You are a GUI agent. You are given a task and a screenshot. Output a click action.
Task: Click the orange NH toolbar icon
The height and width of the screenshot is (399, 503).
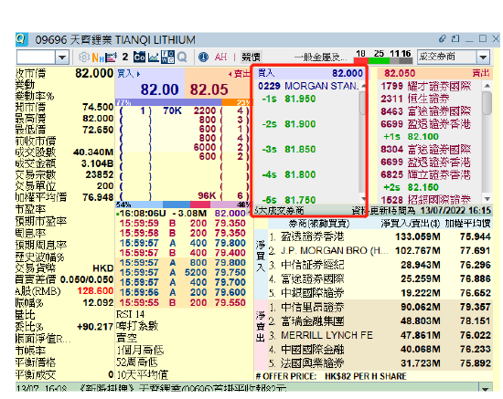pos(98,58)
